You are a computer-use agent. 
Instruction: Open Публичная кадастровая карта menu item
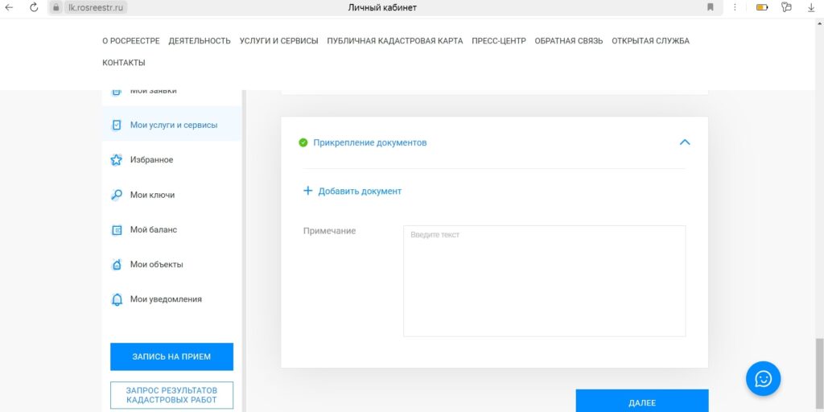point(394,41)
